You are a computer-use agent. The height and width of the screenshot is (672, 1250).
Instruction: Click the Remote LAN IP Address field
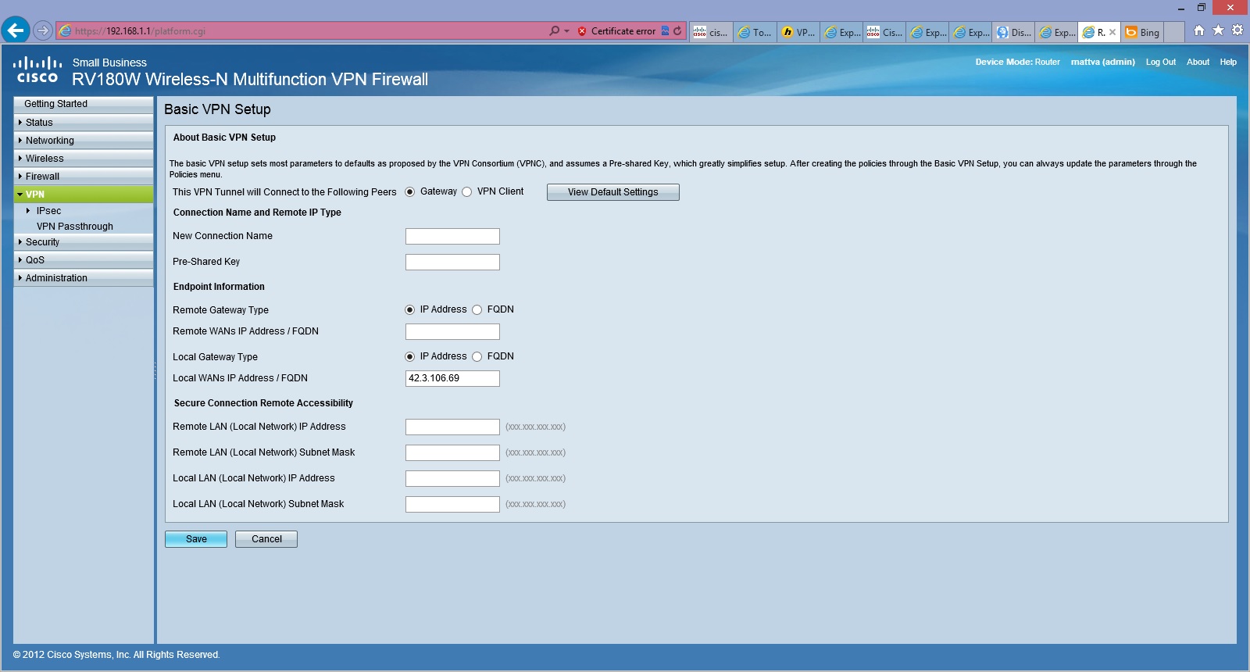(452, 427)
